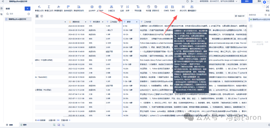
Task: Click the plus button to add a step
Action: click(251, 26)
